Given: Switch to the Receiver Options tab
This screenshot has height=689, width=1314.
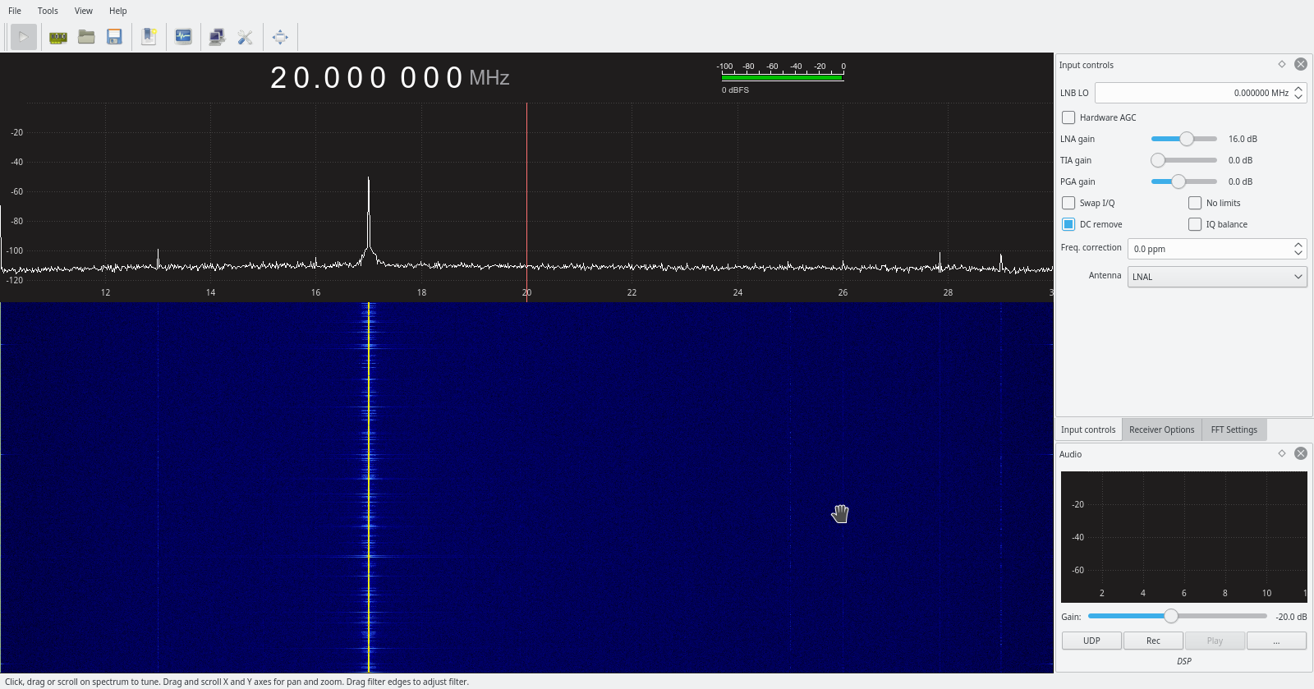Looking at the screenshot, I should click(1161, 429).
